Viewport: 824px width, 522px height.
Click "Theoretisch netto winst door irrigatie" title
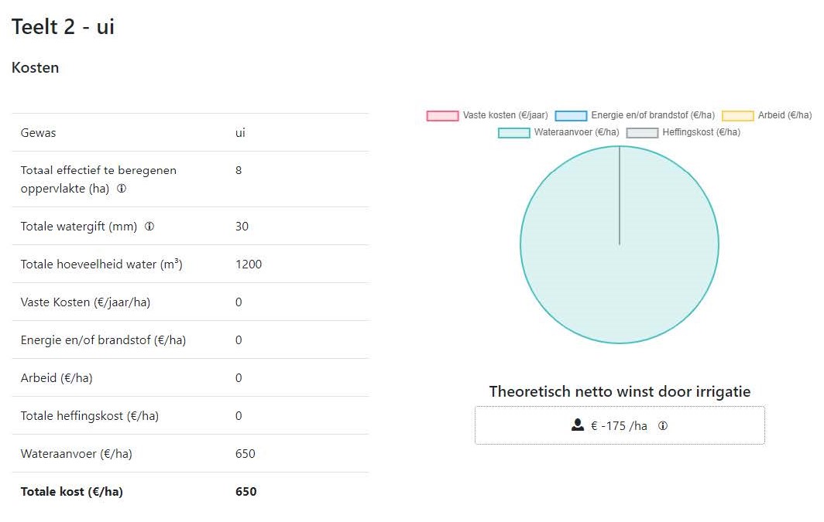620,392
